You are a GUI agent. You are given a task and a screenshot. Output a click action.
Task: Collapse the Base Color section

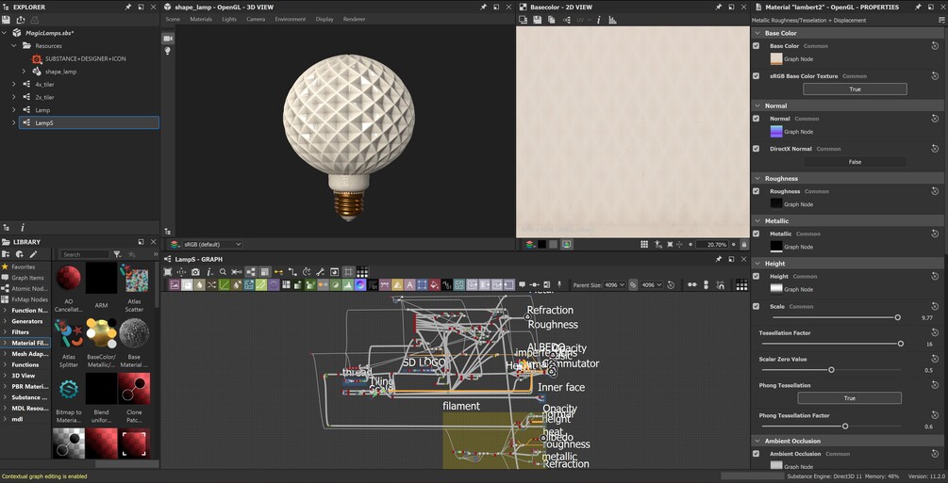757,33
